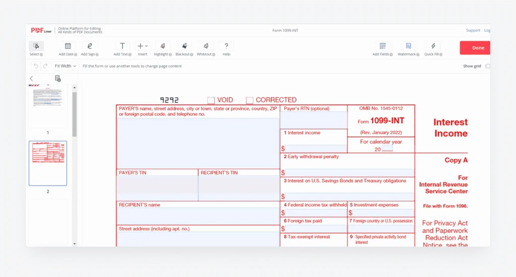
Task: Click the Interest income amount field
Action: tap(316, 149)
